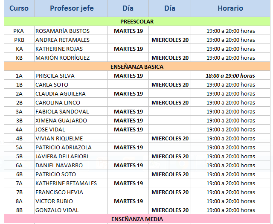Click the 'Curso' column header
Image resolution: width=273 pixels, height=224 pixels.
[19, 9]
